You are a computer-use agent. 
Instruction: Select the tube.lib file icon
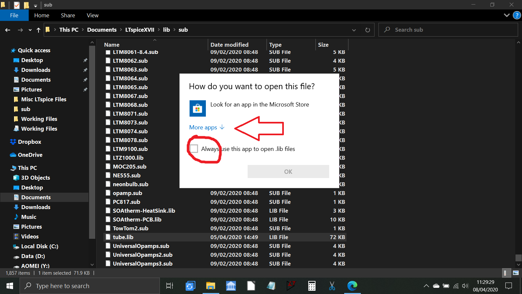108,237
